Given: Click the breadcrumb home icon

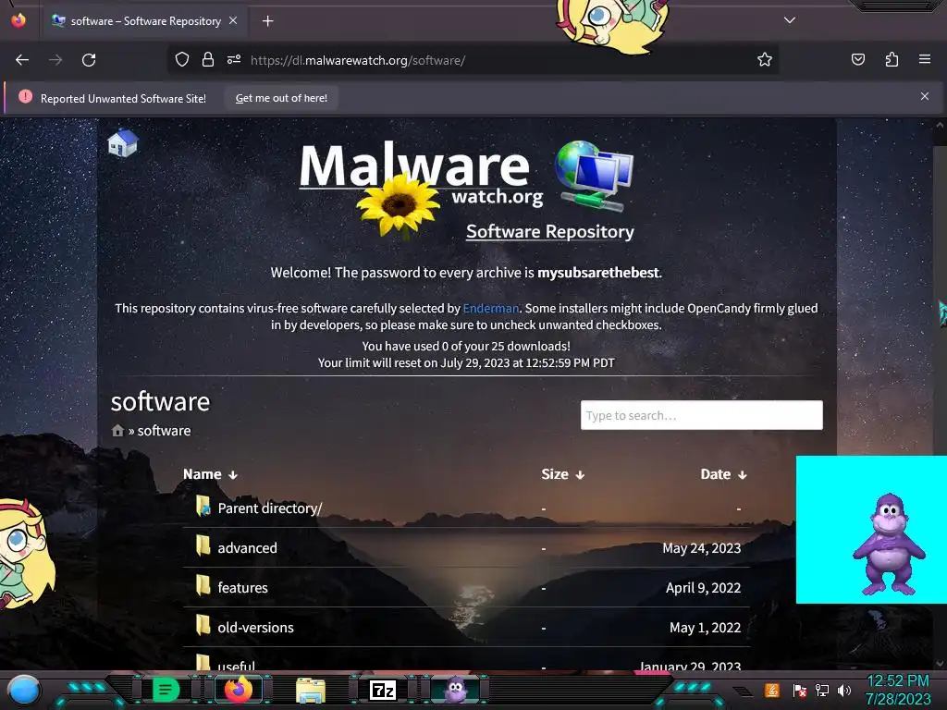Looking at the screenshot, I should click(117, 431).
